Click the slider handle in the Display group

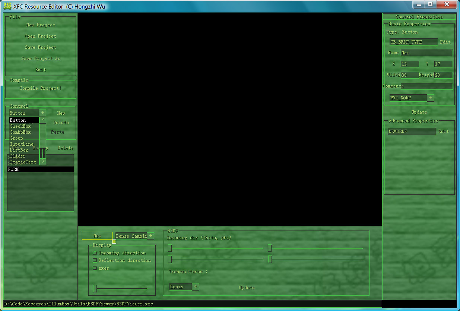click(x=95, y=288)
